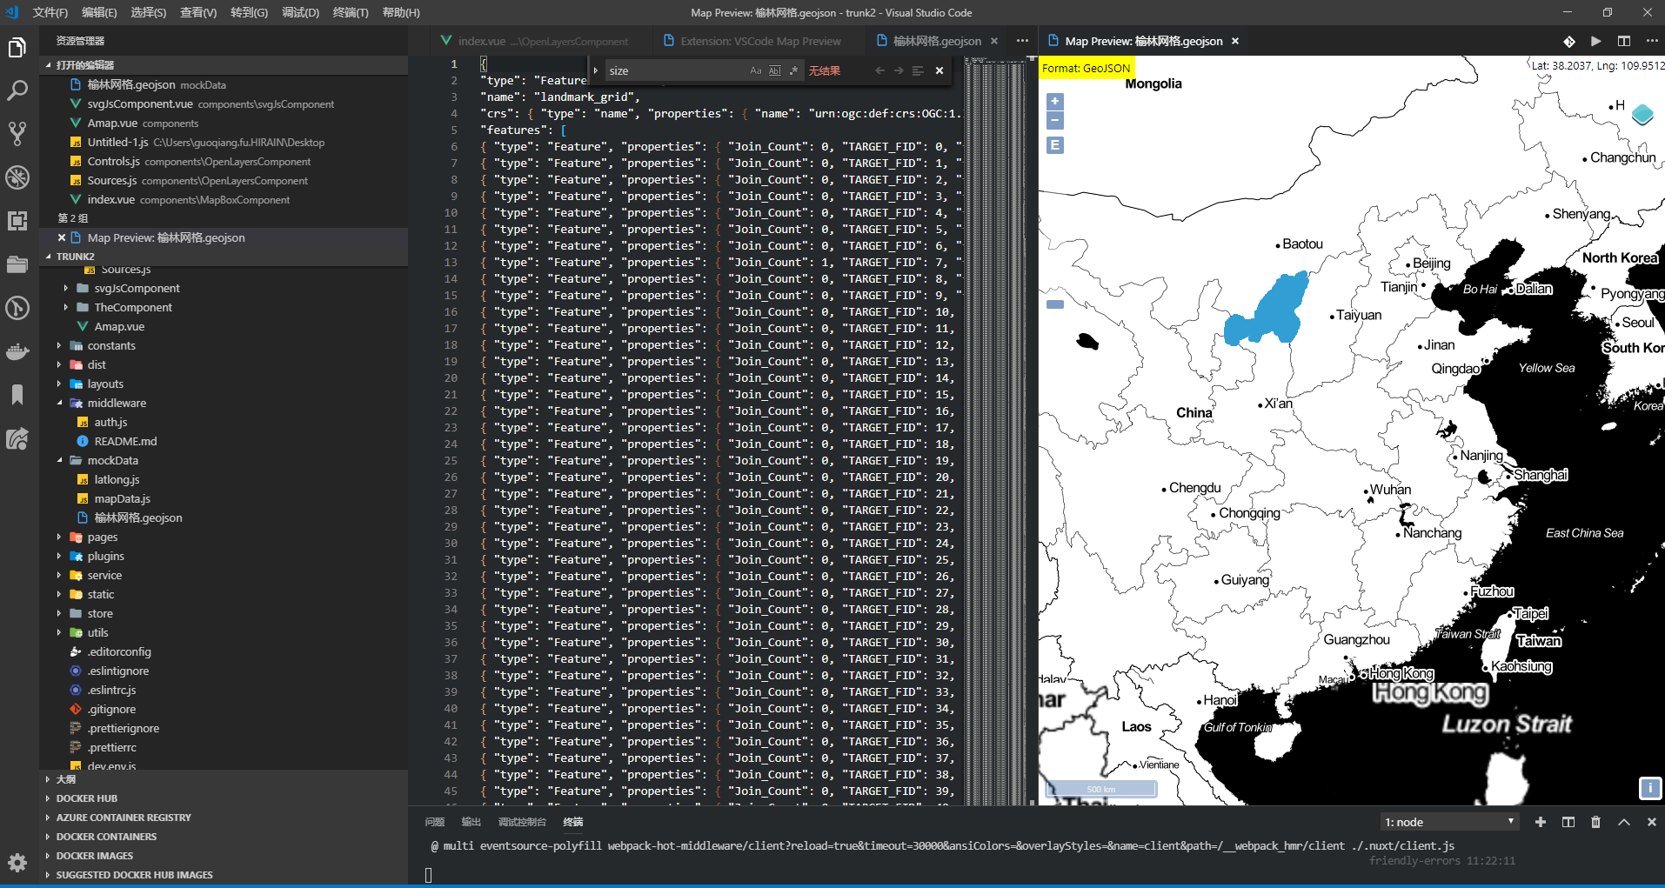Open the Search view in activity bar

(17, 90)
